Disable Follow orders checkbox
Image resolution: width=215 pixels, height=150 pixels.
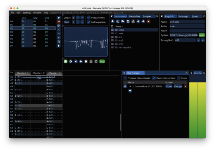coord(88,18)
